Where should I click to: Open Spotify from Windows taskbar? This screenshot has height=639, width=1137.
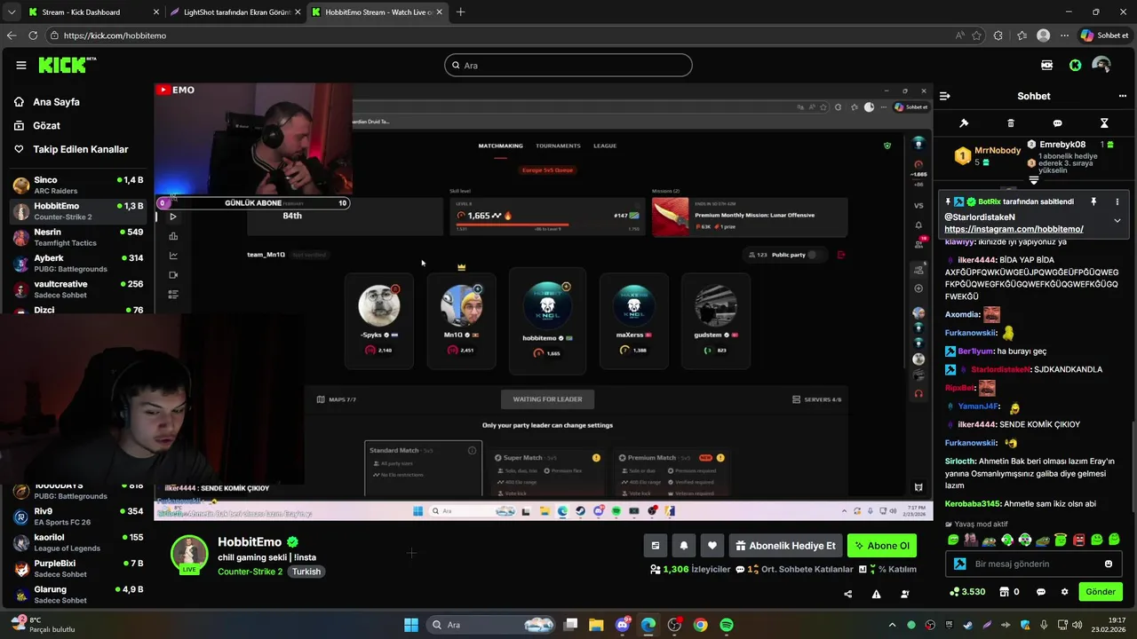727,625
